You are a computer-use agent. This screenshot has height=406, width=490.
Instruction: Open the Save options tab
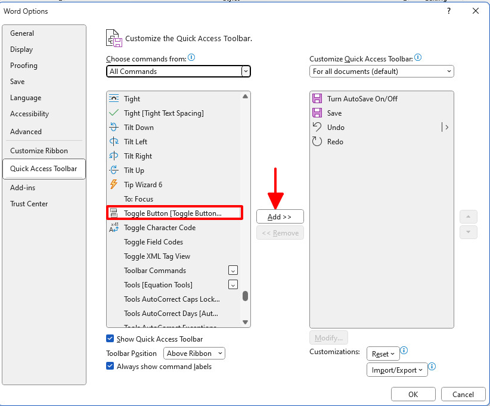[x=44, y=82]
